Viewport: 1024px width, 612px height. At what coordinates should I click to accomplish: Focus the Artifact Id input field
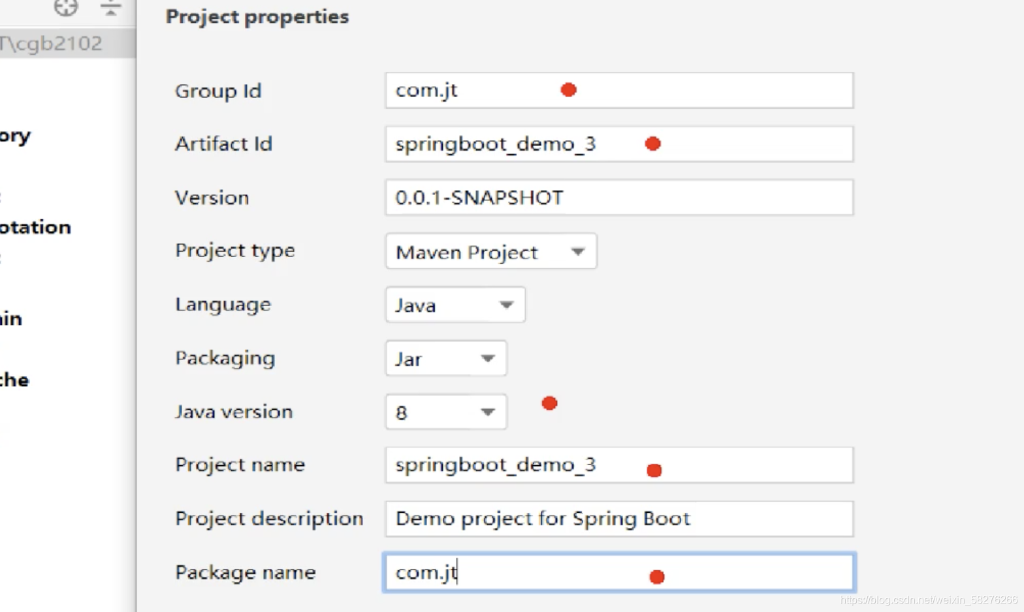click(618, 144)
